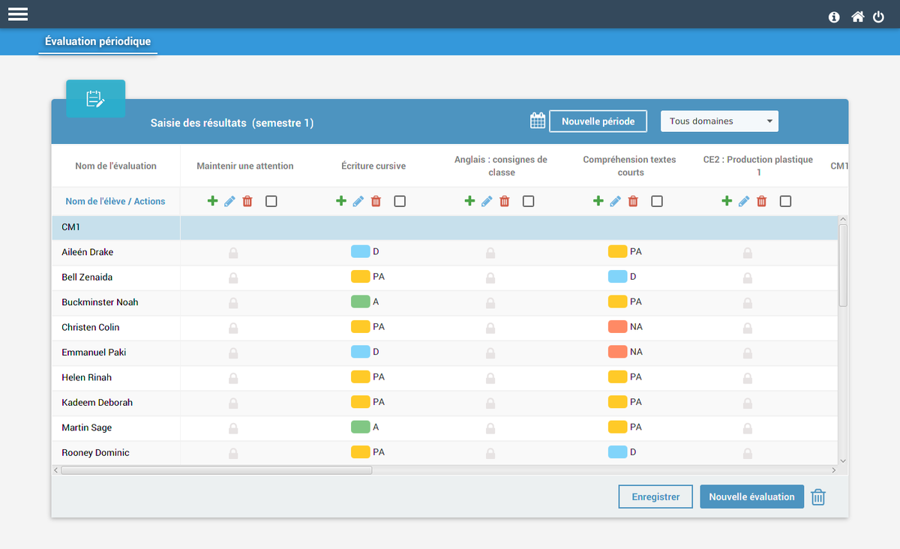Click the horizontal scrollbar right arrow
Screen dimensions: 900x549
tap(835, 470)
